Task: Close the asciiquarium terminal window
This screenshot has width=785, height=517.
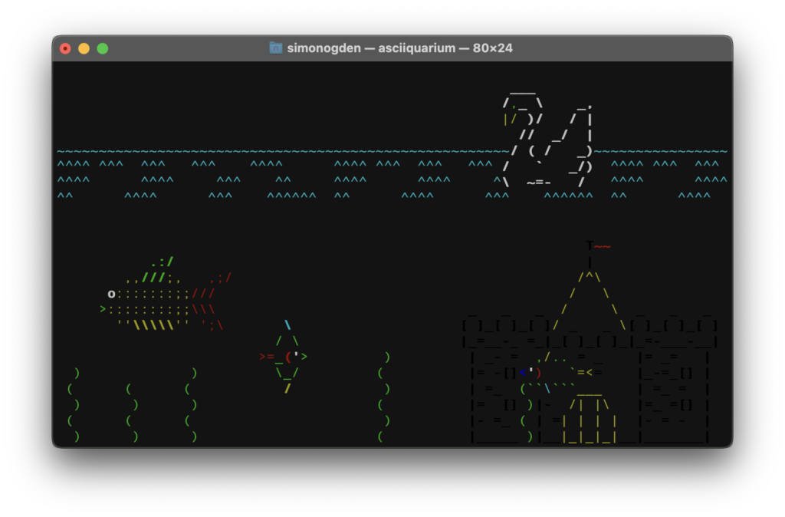Action: point(65,48)
